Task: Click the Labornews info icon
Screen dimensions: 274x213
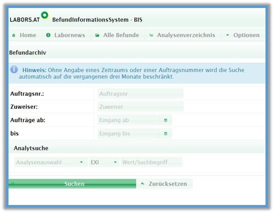Action: pos(48,35)
